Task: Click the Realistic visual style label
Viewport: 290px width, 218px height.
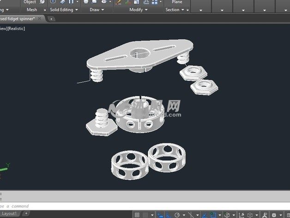Action: (17, 29)
